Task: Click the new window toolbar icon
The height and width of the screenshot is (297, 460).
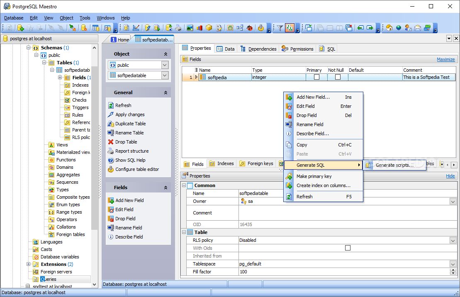Action: tap(309, 28)
